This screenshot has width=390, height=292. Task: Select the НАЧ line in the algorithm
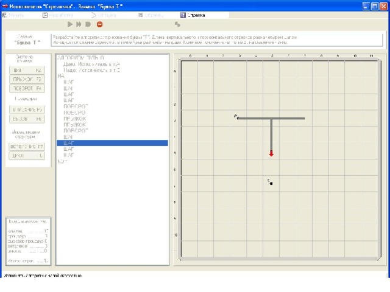pyautogui.click(x=61, y=76)
